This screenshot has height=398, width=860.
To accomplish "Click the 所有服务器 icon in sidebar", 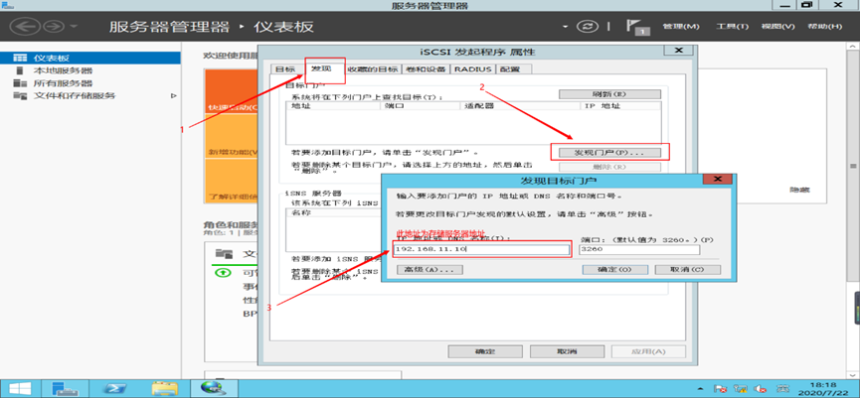I will tap(20, 83).
